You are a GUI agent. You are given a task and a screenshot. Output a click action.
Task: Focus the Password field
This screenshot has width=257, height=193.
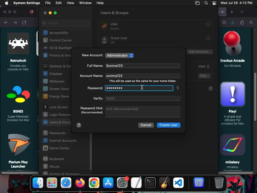pos(139,88)
